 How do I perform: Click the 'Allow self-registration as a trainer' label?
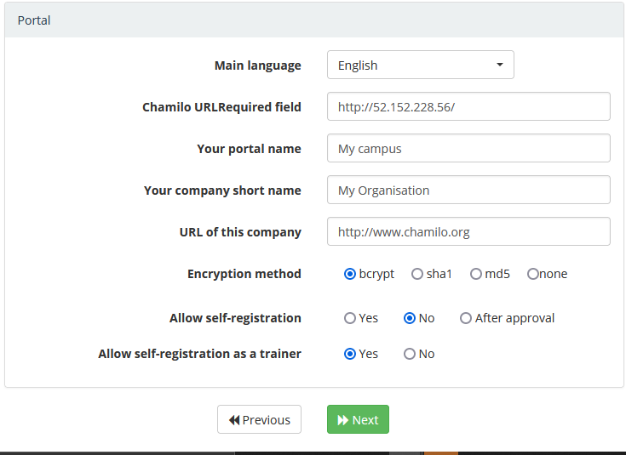click(x=199, y=354)
